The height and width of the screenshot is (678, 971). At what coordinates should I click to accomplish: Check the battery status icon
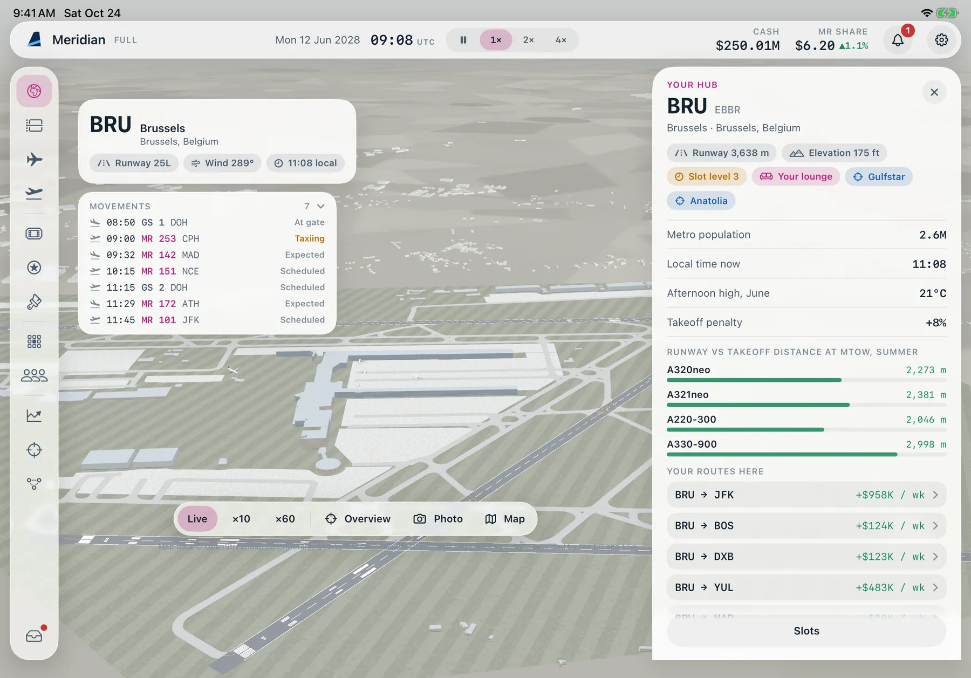pyautogui.click(x=947, y=13)
